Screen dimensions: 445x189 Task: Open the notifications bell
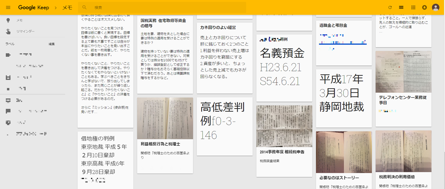pyautogui.click(x=425, y=7)
